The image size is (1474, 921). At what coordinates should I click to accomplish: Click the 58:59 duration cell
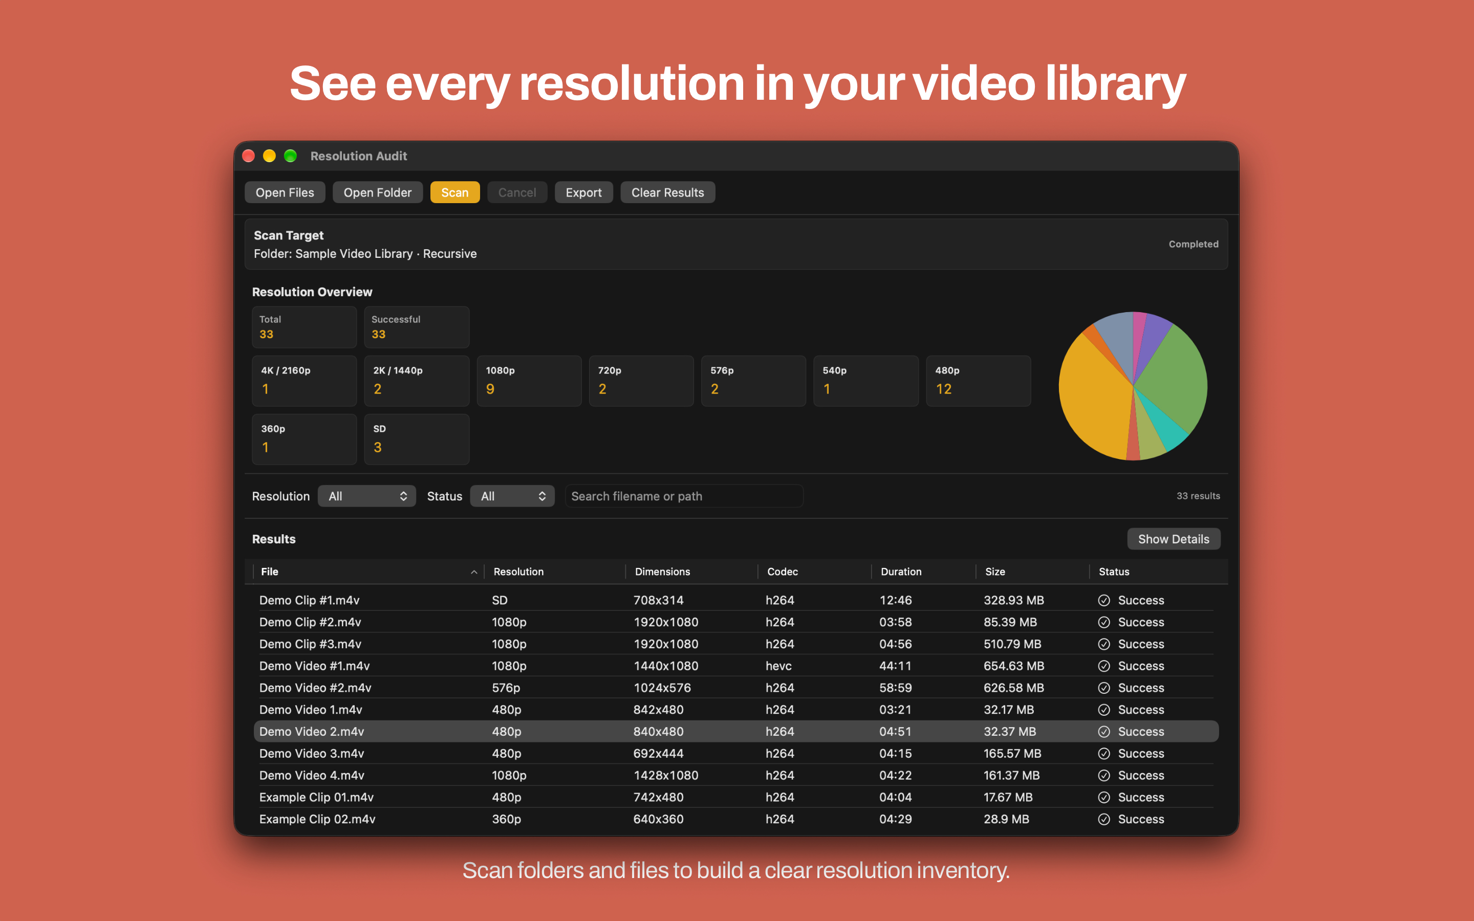pos(895,688)
